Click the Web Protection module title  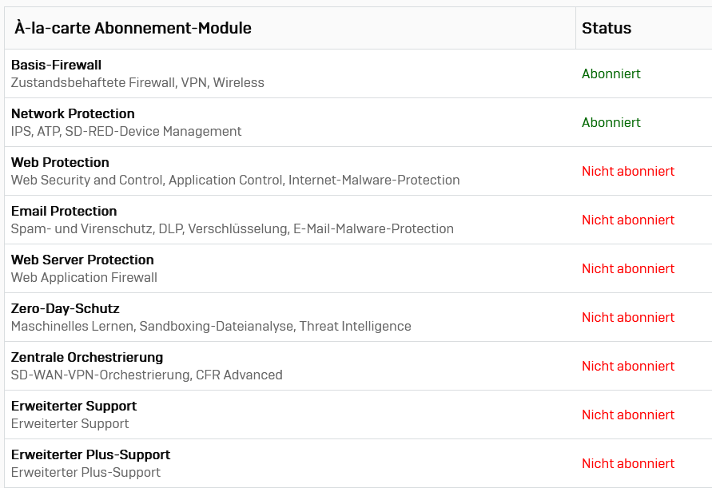(60, 162)
